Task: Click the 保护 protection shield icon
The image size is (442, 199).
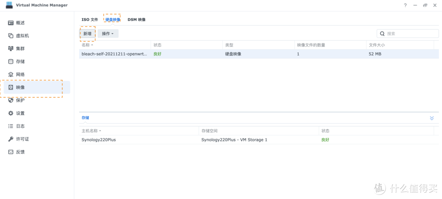Action: pyautogui.click(x=11, y=100)
